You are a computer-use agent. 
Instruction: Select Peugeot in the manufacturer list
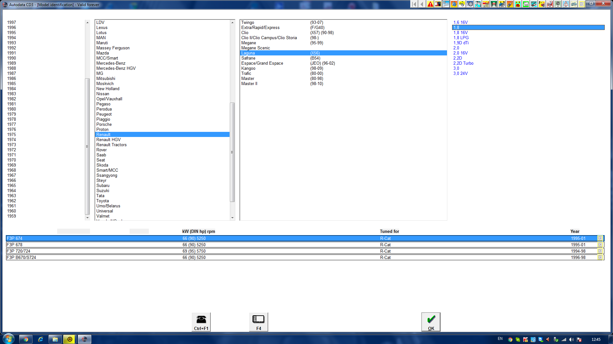click(104, 114)
